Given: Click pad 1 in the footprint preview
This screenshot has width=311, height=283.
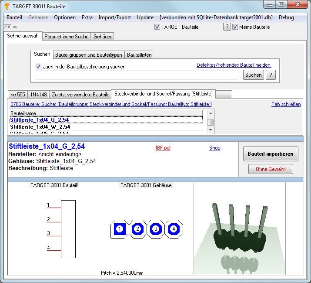Looking at the screenshot, I should (x=120, y=228).
